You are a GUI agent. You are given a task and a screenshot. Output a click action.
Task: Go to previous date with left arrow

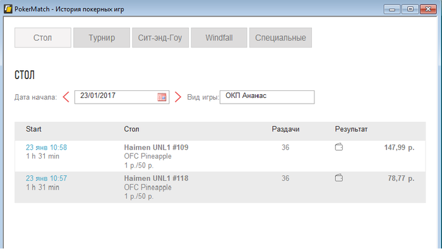pos(66,97)
